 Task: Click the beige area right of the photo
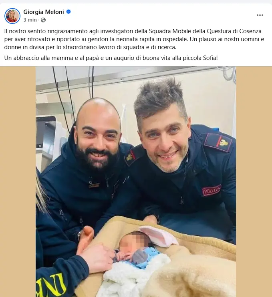(254, 181)
